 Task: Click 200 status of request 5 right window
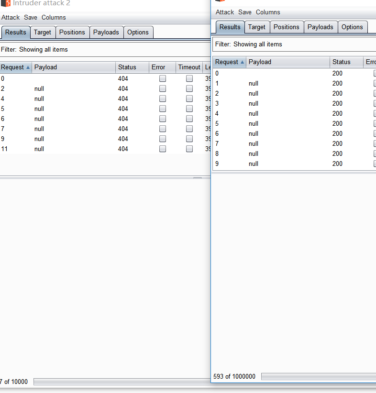click(x=337, y=123)
